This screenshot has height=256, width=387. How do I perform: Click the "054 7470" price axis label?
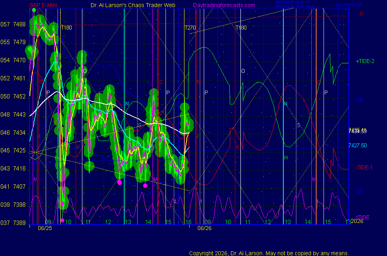click(13, 60)
